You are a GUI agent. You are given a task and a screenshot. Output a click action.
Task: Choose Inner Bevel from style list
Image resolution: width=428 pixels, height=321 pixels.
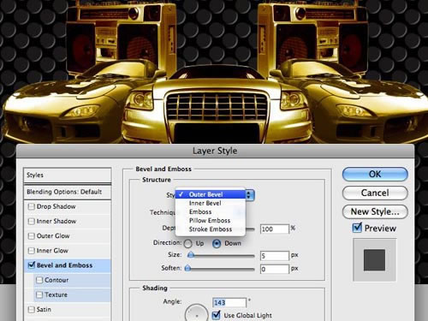coord(211,203)
